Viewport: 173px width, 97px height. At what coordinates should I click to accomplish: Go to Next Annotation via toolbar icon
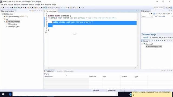[x=67, y=8]
